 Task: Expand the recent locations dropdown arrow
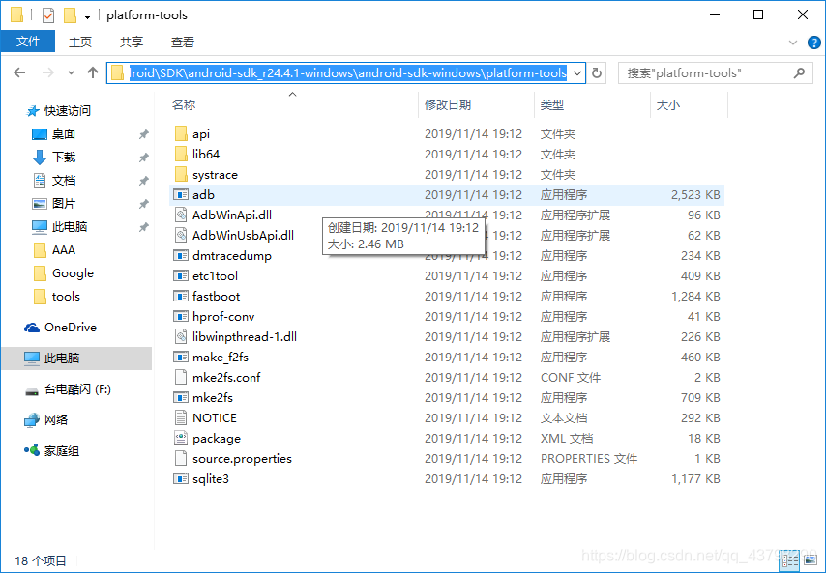[x=71, y=73]
